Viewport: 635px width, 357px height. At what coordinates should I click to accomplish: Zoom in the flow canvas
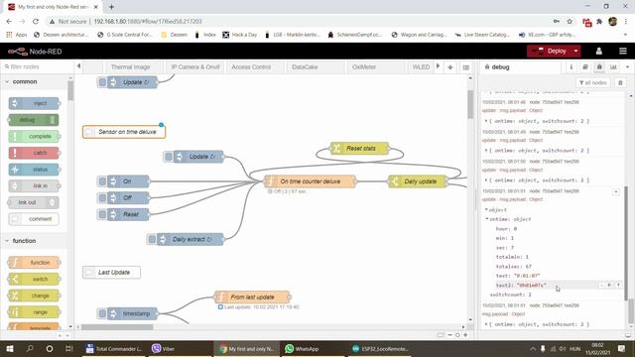(x=465, y=335)
